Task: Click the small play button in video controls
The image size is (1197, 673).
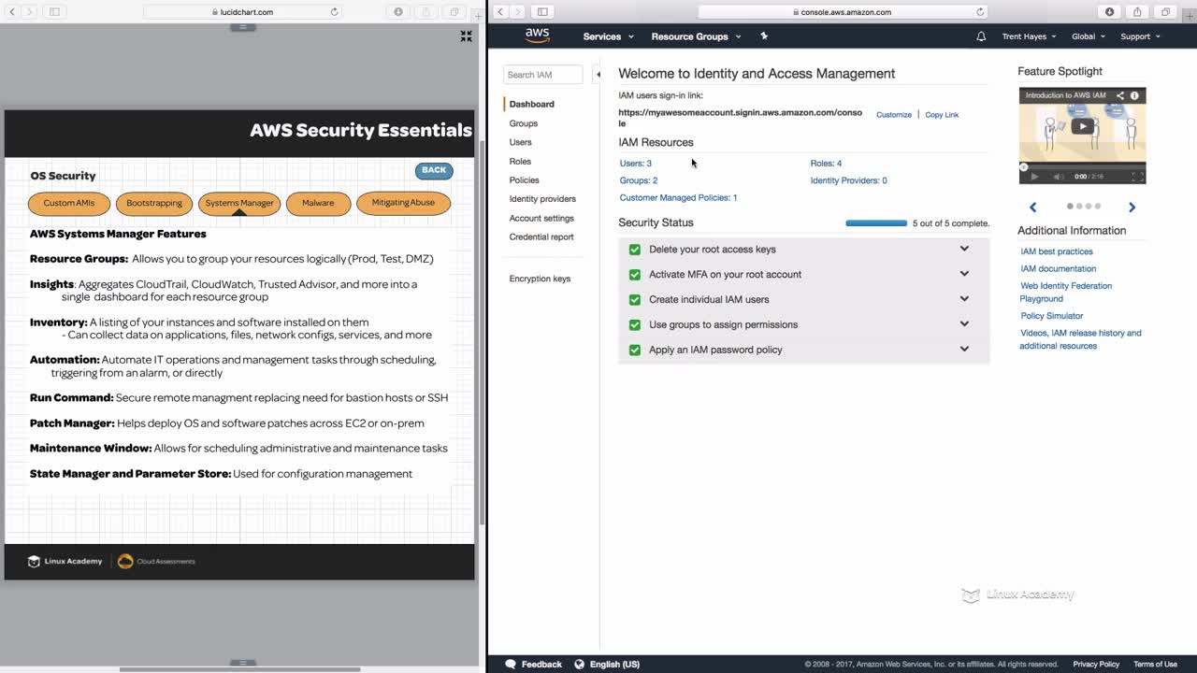Action: (x=1034, y=177)
